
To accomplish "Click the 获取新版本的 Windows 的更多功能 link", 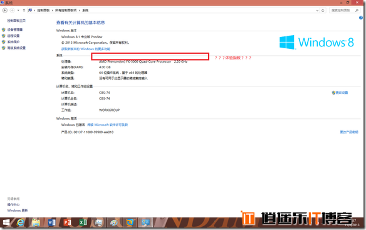I will [x=86, y=49].
